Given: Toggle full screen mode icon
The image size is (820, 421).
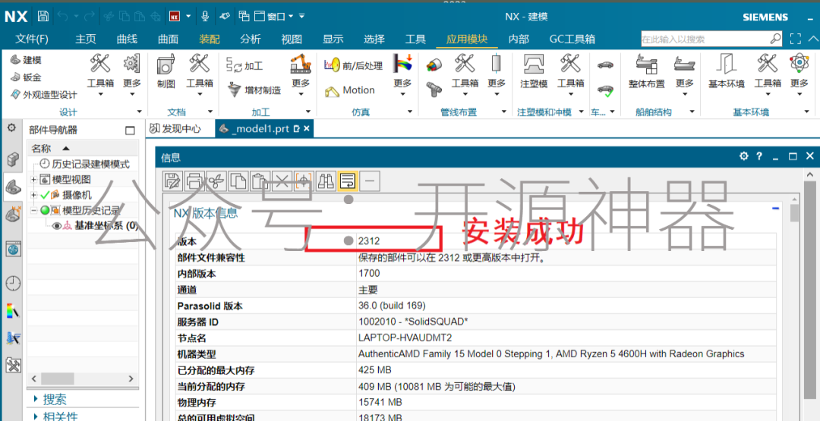Looking at the screenshot, I should coord(796,39).
